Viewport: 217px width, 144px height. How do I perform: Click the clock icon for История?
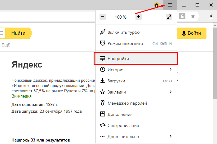click(103, 69)
